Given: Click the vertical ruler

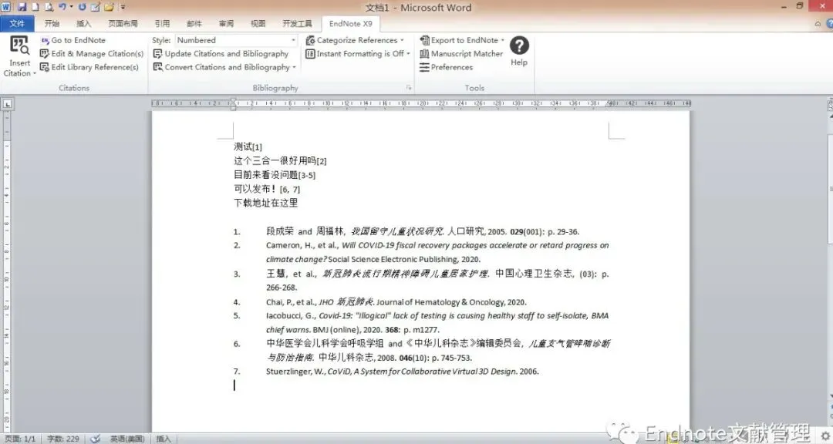Looking at the screenshot, I should (7, 271).
